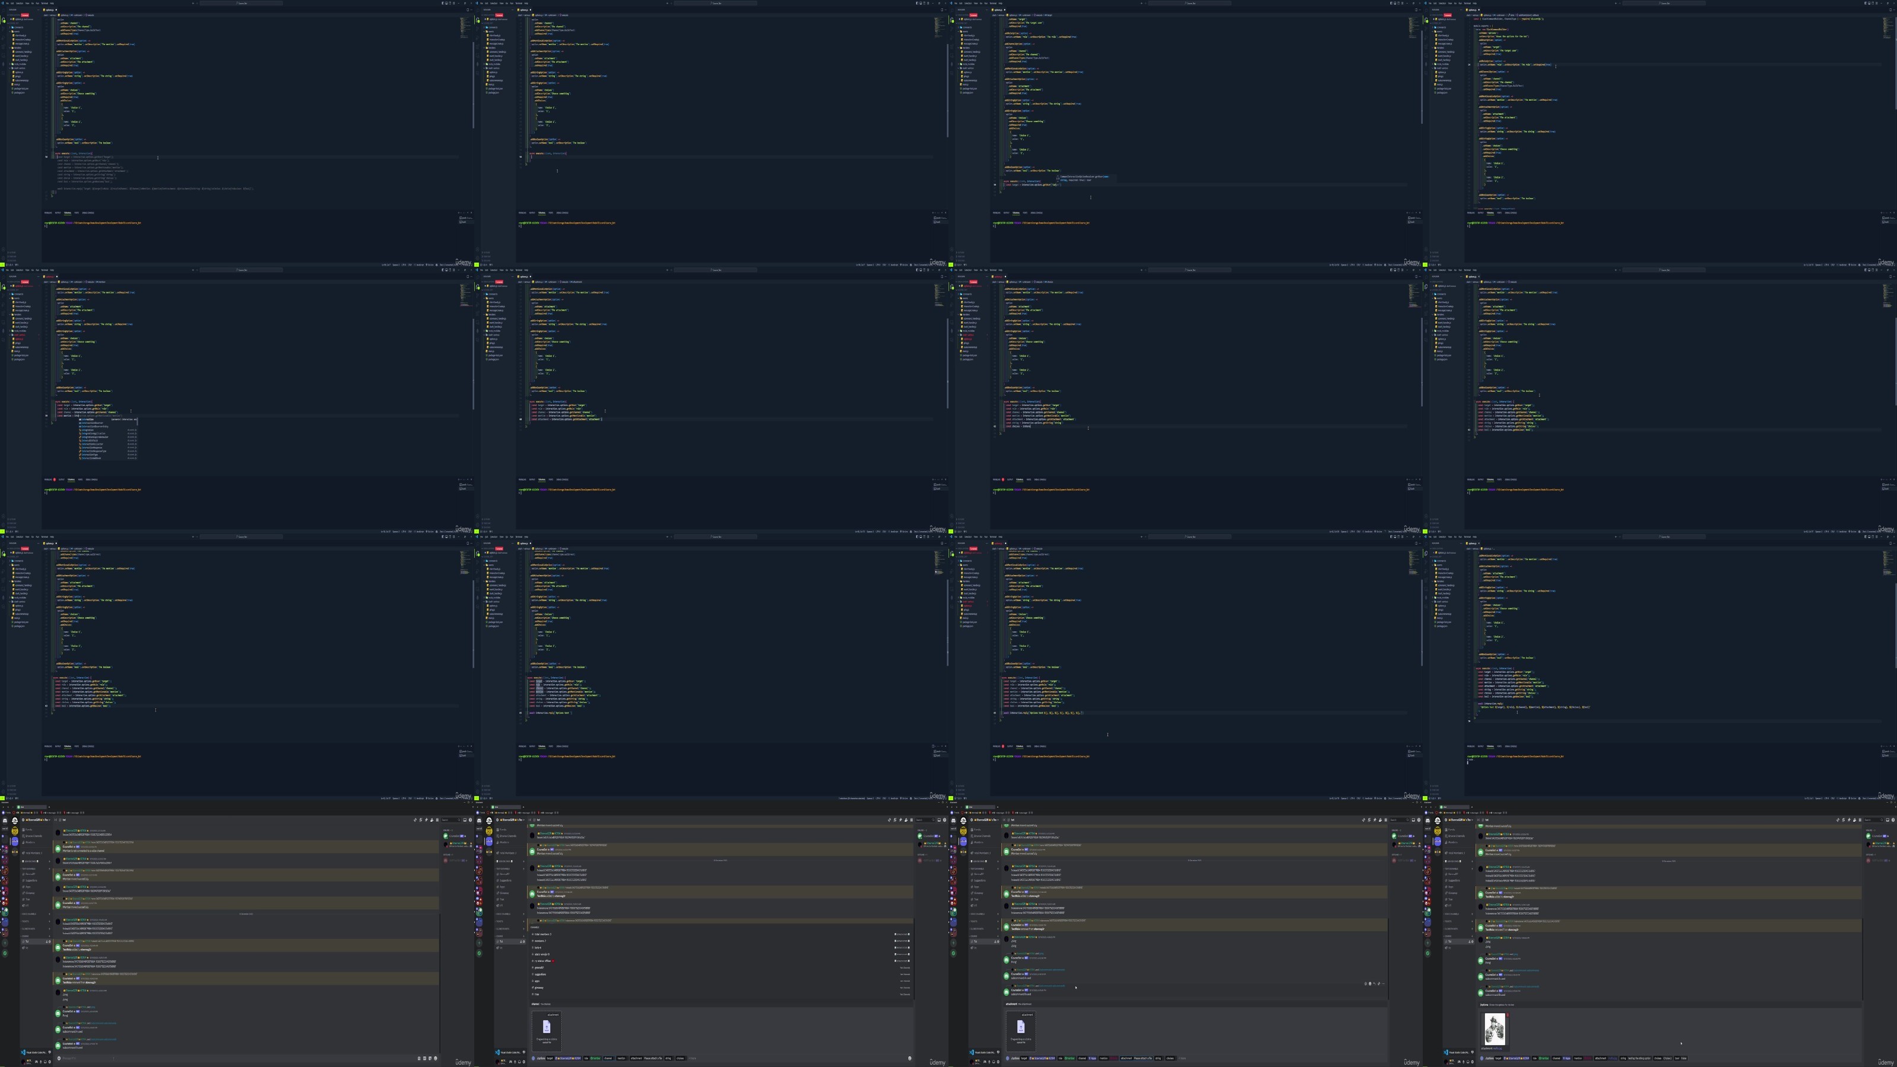Open Discord user settings gear beside mafia image chat
The height and width of the screenshot is (1067, 1897).
pos(1472,1063)
